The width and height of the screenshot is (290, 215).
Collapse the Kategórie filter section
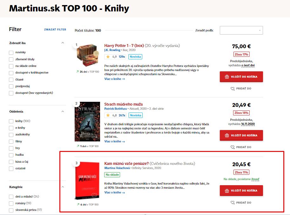click(63, 187)
